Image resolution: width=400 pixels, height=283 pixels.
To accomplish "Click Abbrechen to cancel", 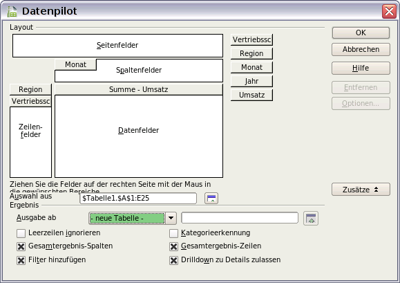I will (x=361, y=49).
